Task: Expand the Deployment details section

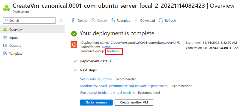Action: (x=75, y=61)
